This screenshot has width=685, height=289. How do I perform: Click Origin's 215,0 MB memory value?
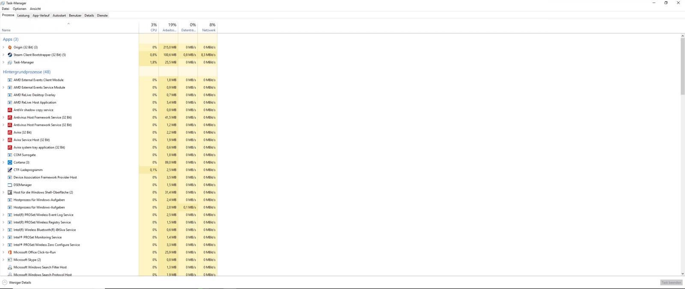point(170,47)
